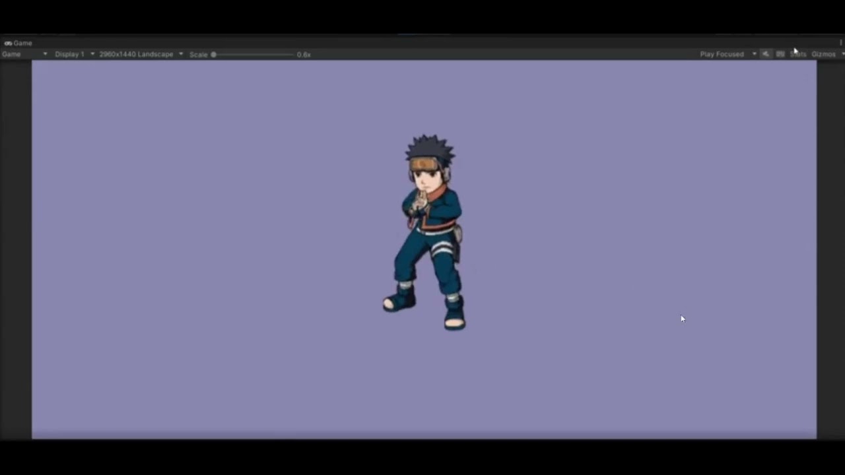Click the ninja character sprite in game view
Image resolution: width=845 pixels, height=475 pixels.
click(x=425, y=232)
